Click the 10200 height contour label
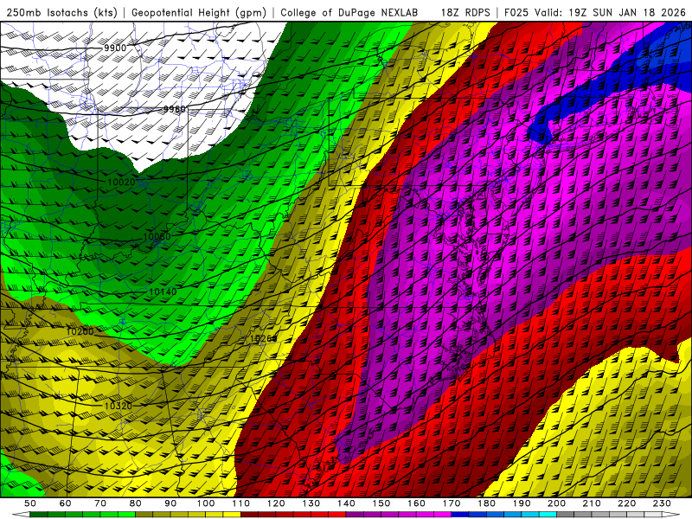Image resolution: width=692 pixels, height=519 pixels. (x=80, y=331)
